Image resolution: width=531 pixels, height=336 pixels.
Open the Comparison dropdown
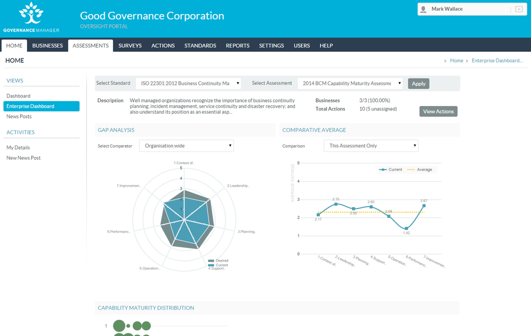tap(371, 145)
